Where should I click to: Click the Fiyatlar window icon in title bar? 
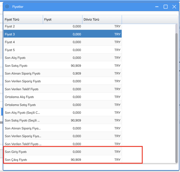(x=7, y=6)
